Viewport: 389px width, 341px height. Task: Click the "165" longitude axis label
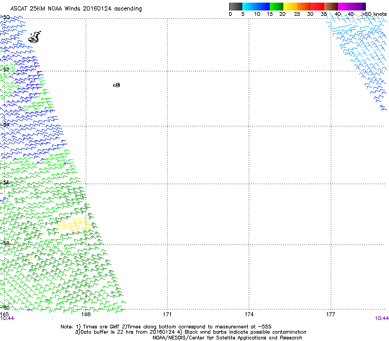4,314
